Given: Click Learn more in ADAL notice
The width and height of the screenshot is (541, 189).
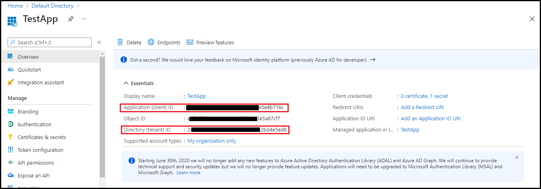Looking at the screenshot, I should pyautogui.click(x=188, y=173).
